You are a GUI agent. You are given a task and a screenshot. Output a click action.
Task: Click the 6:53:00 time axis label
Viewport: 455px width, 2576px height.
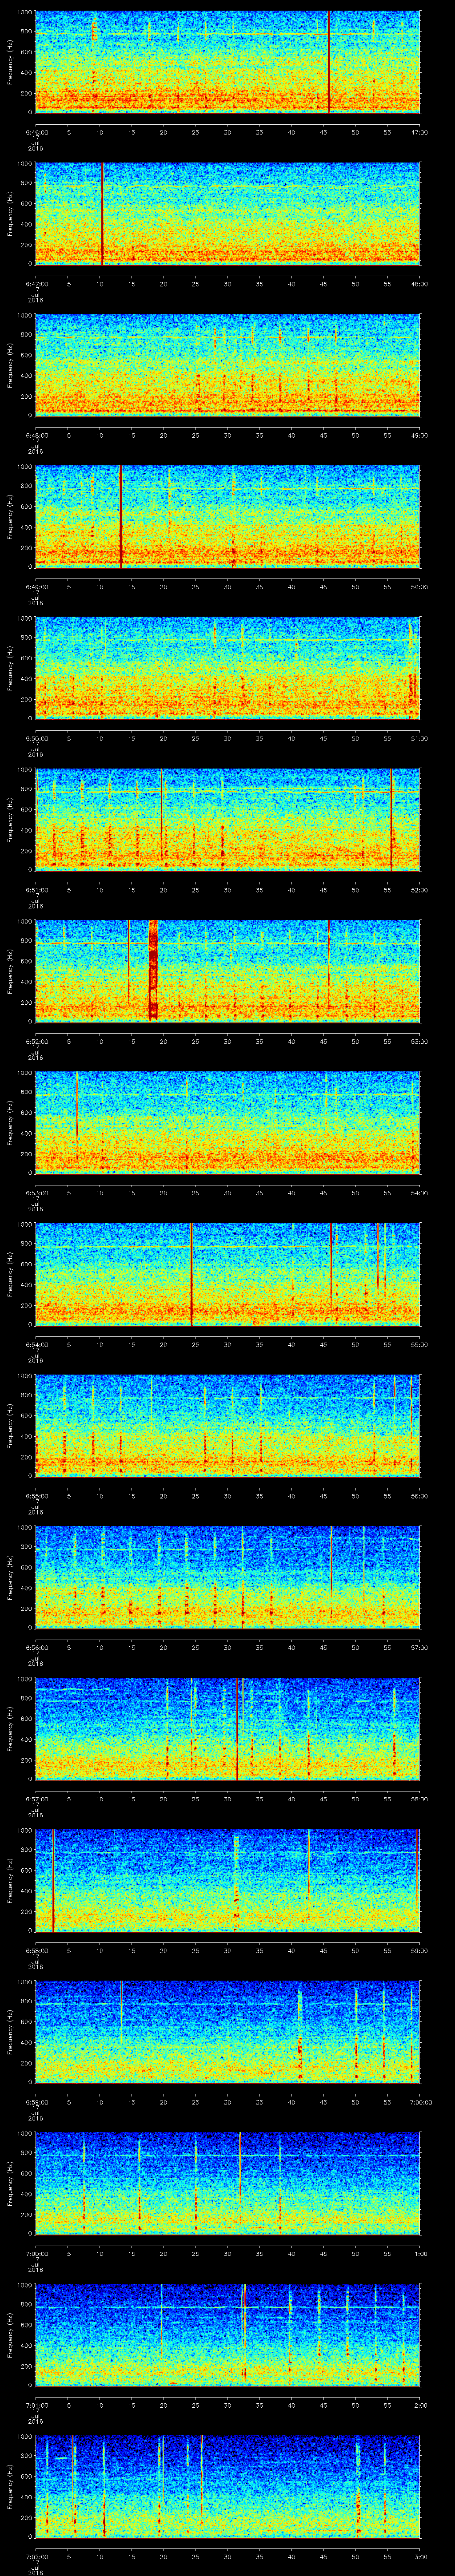tap(36, 1193)
